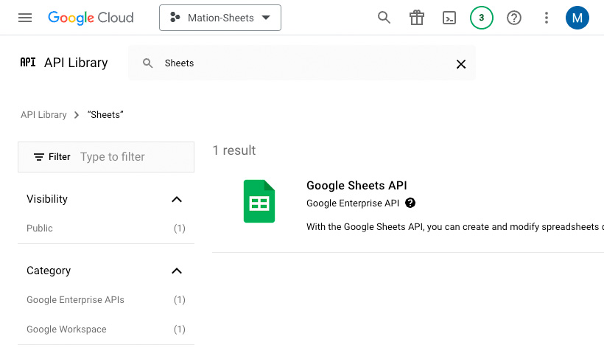The width and height of the screenshot is (604, 359).
Task: Filter by Google Workspace category
Action: [x=106, y=330]
